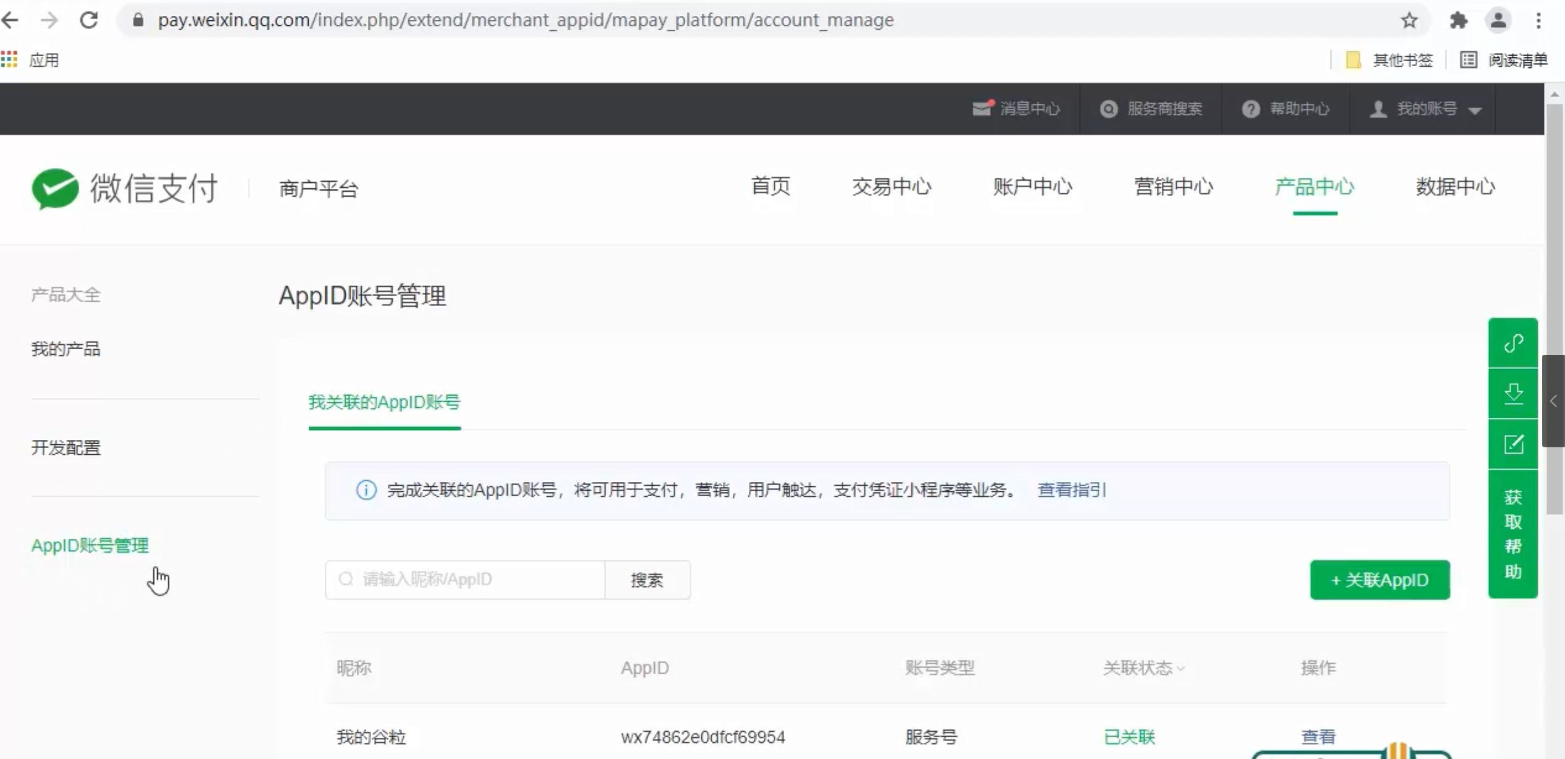
Task: Click the 操作 column header
Action: pos(1318,668)
